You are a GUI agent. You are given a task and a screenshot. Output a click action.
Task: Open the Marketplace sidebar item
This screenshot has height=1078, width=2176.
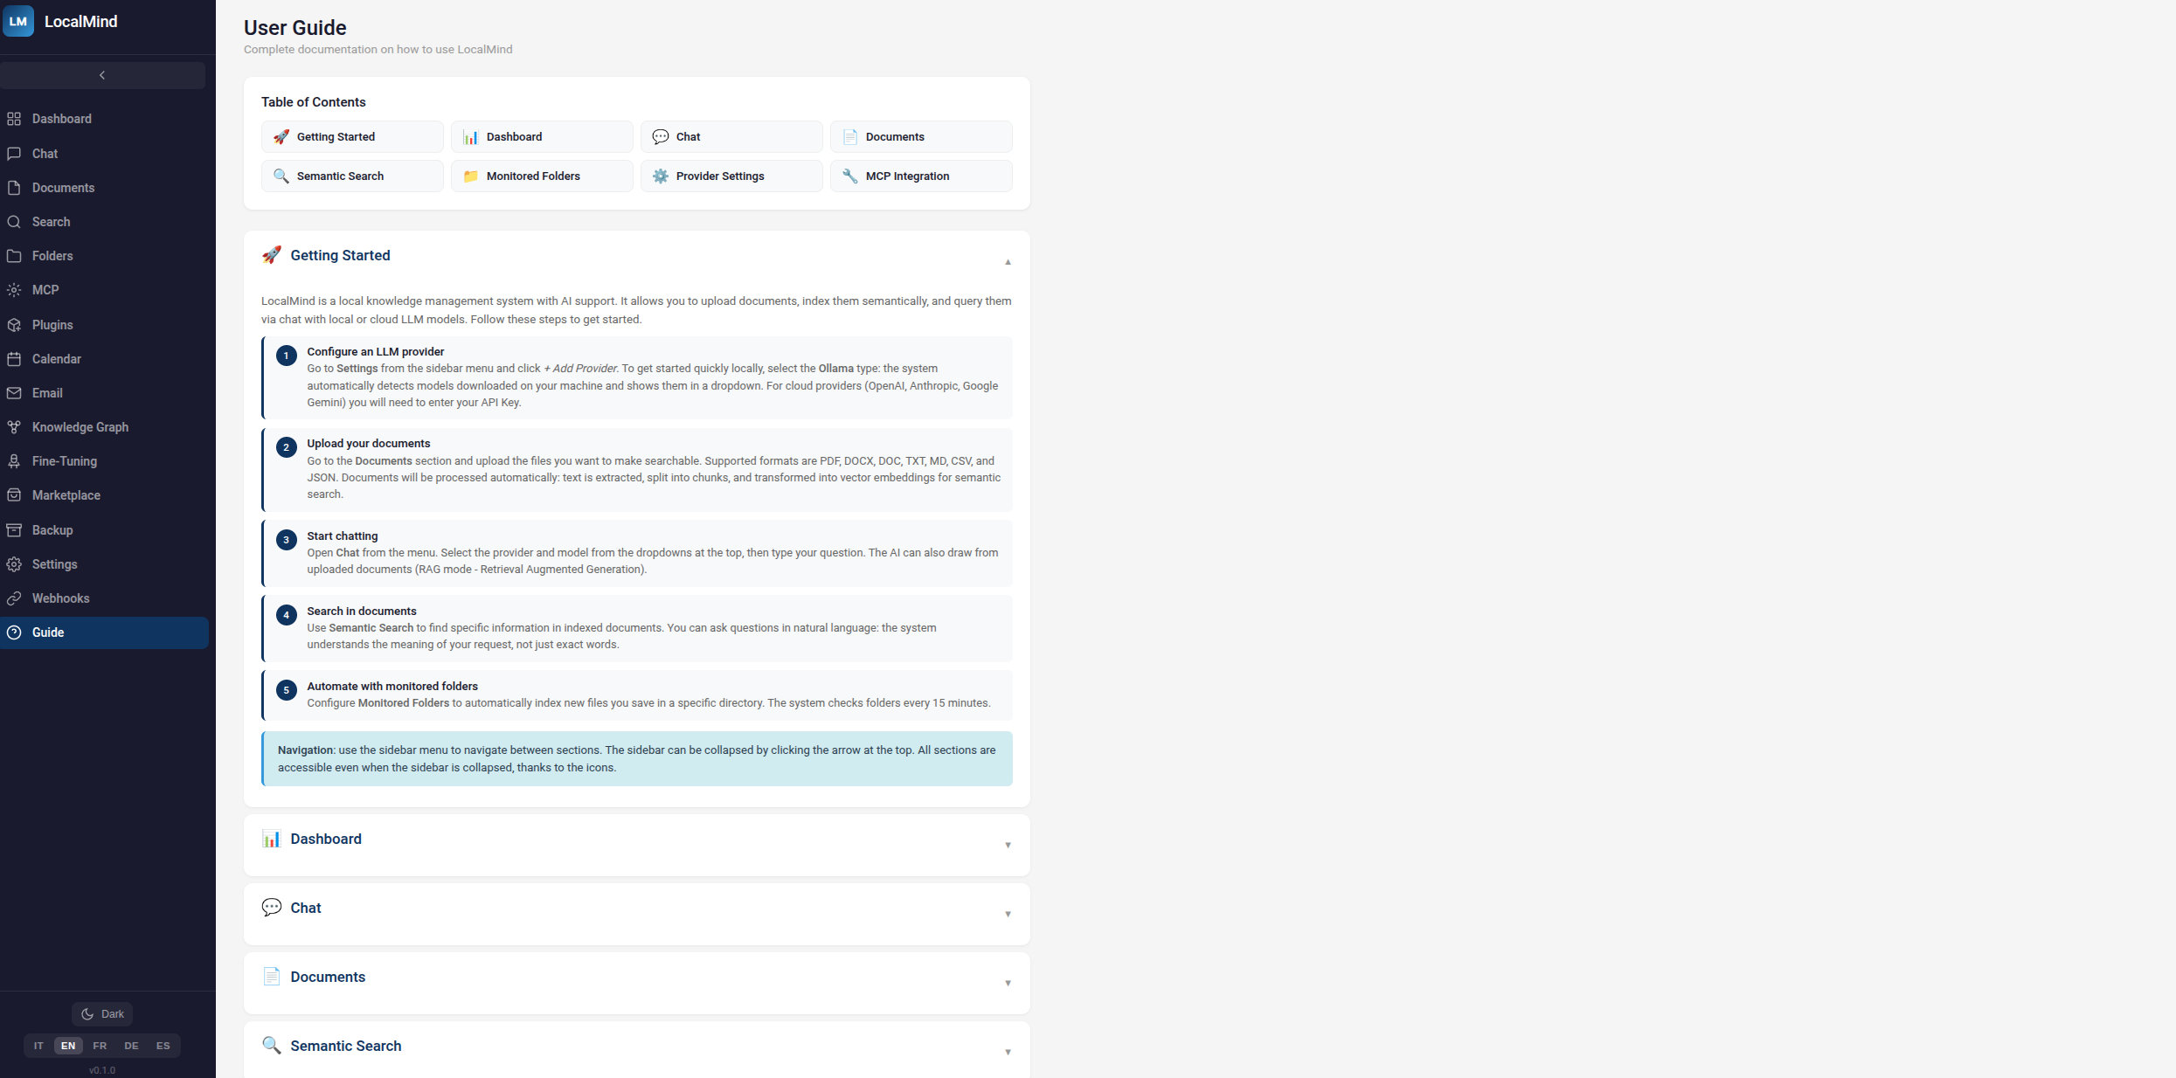(x=104, y=495)
